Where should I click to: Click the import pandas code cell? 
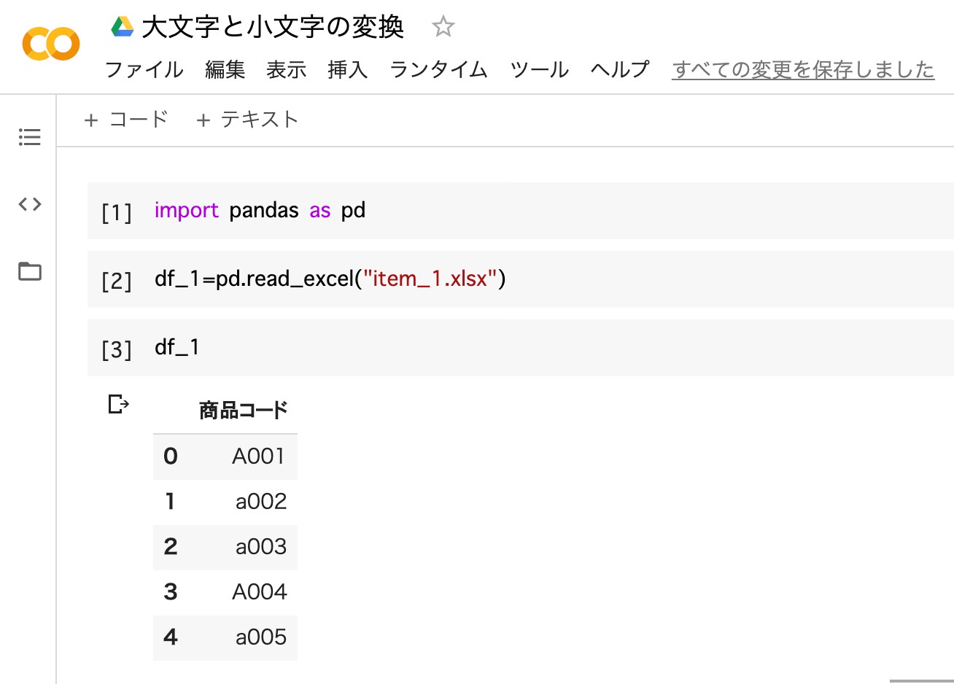511,211
